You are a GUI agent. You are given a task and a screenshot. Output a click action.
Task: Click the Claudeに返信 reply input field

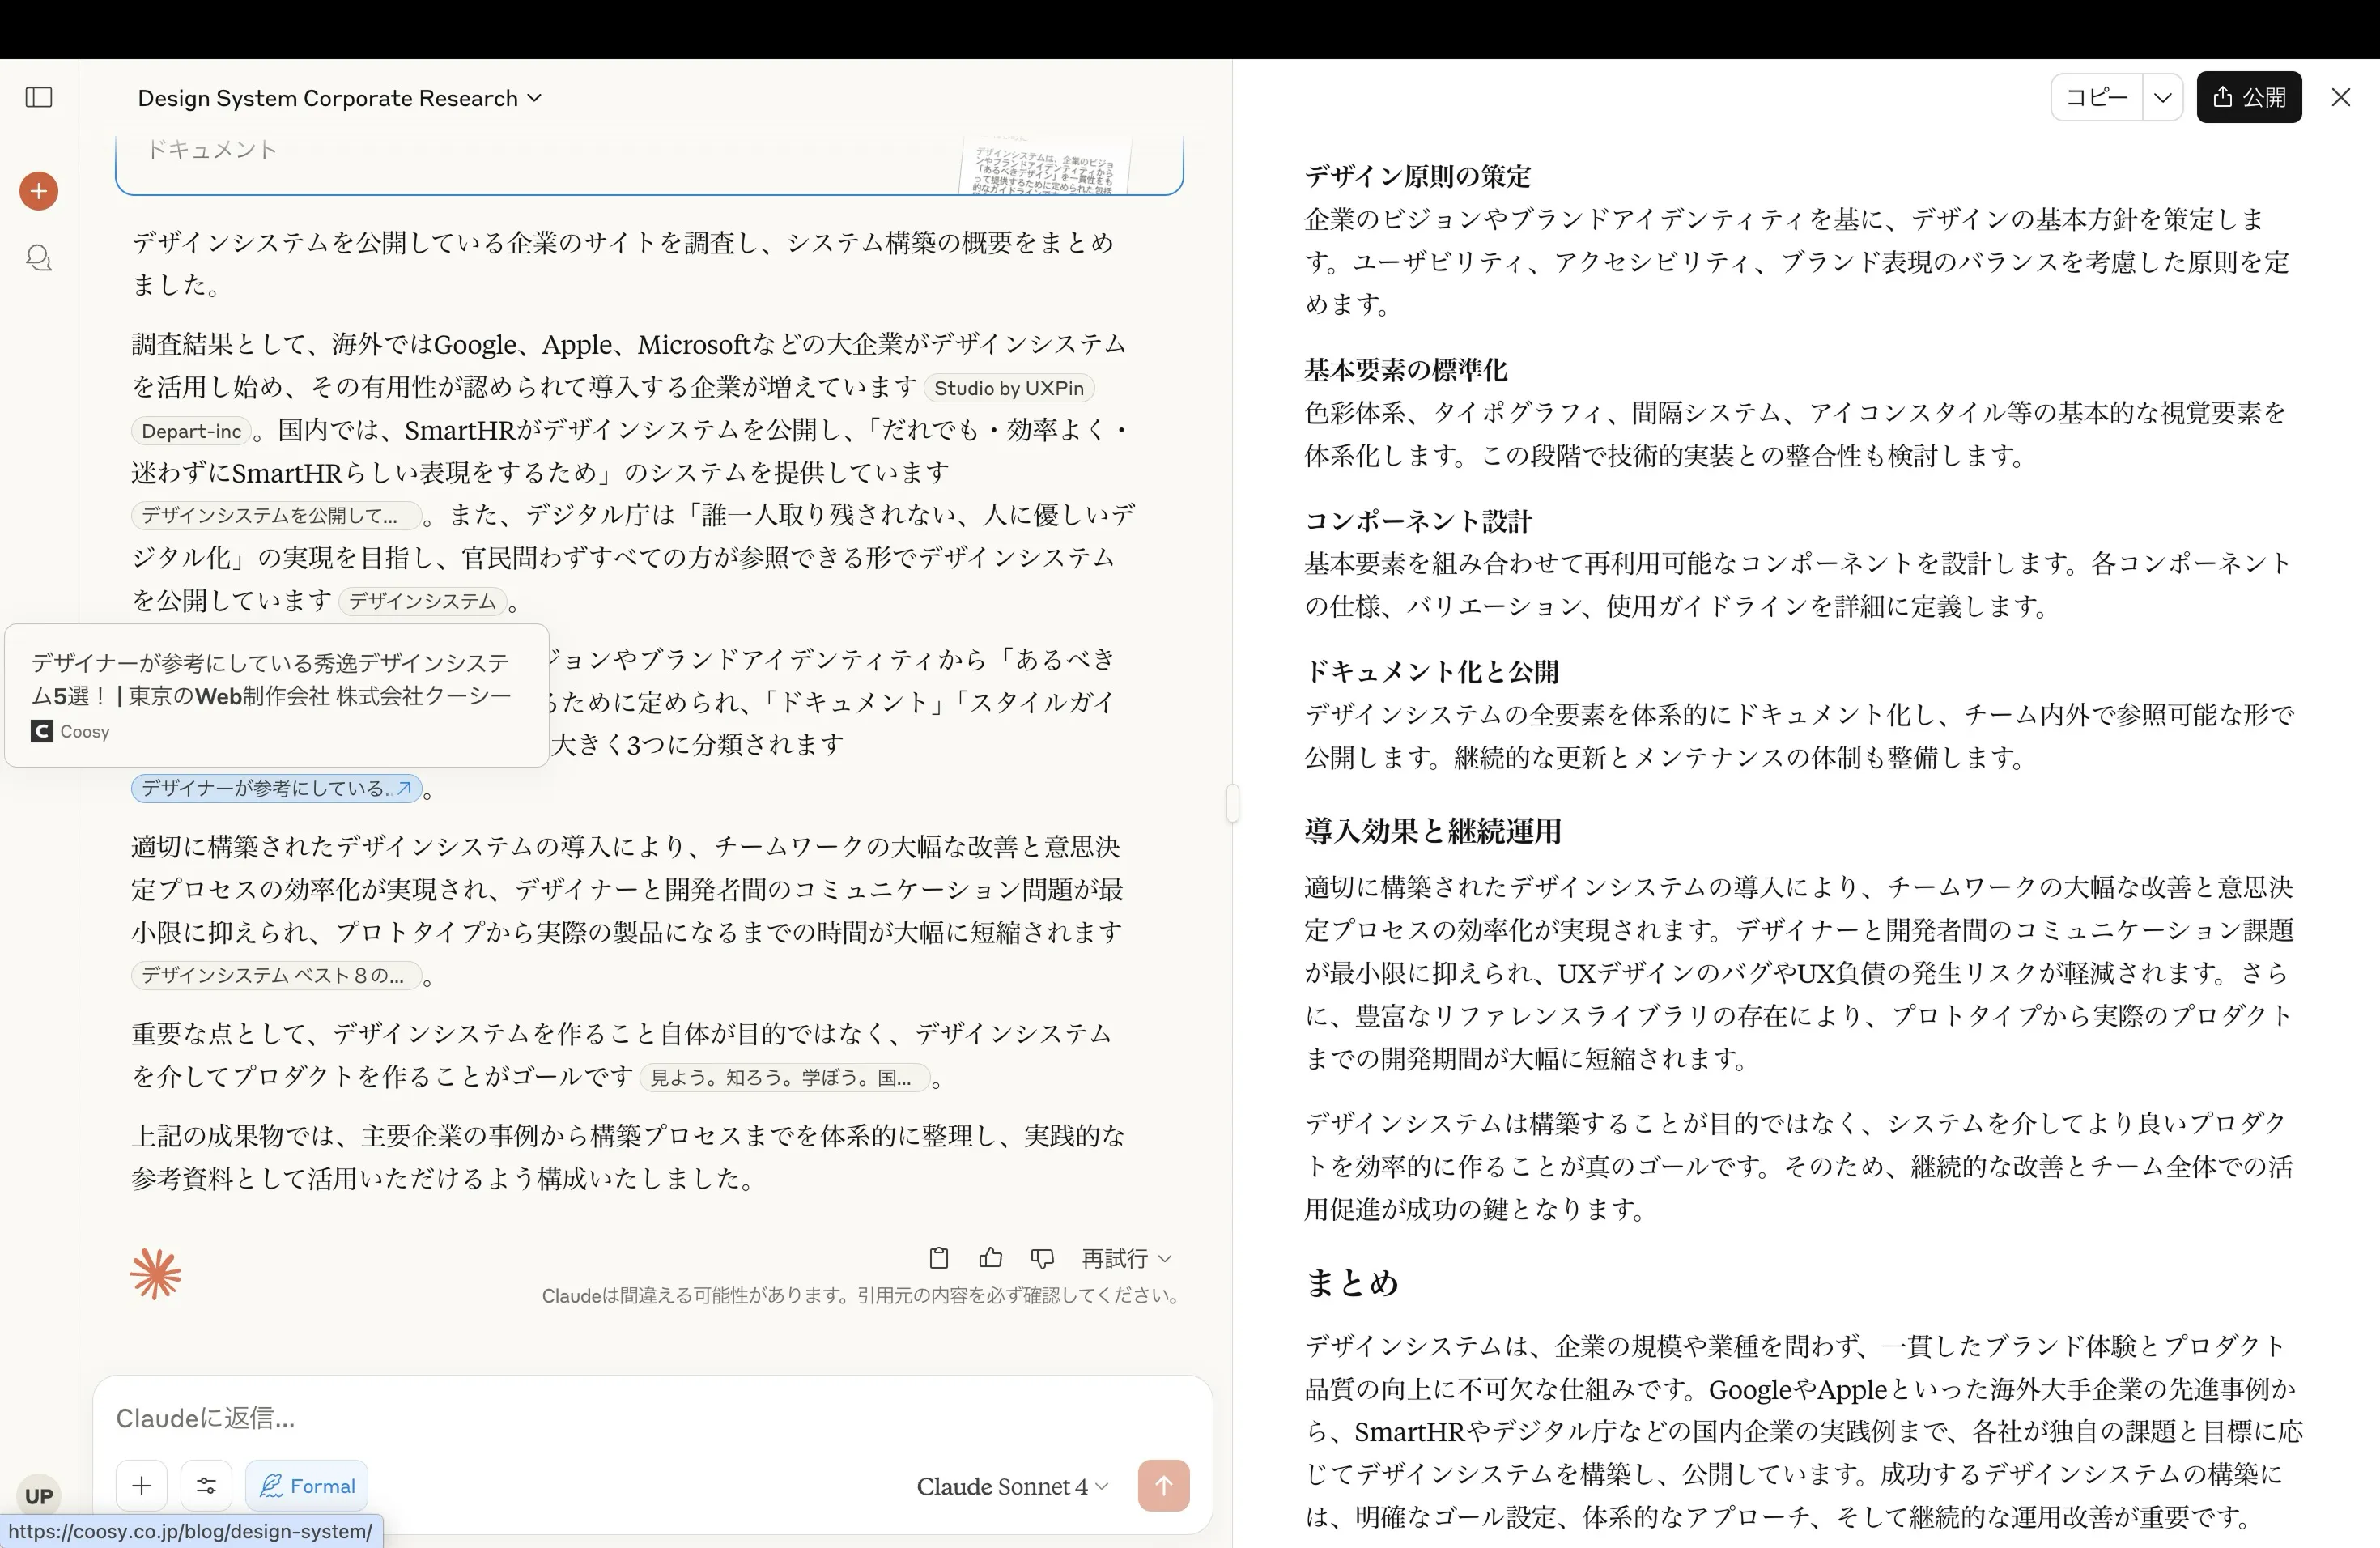600,1418
